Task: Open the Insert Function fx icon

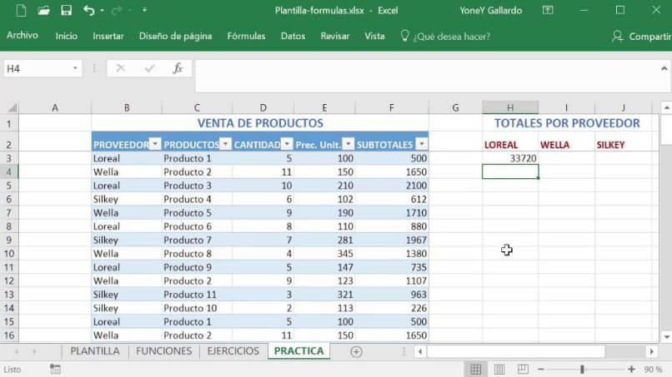Action: tap(178, 68)
